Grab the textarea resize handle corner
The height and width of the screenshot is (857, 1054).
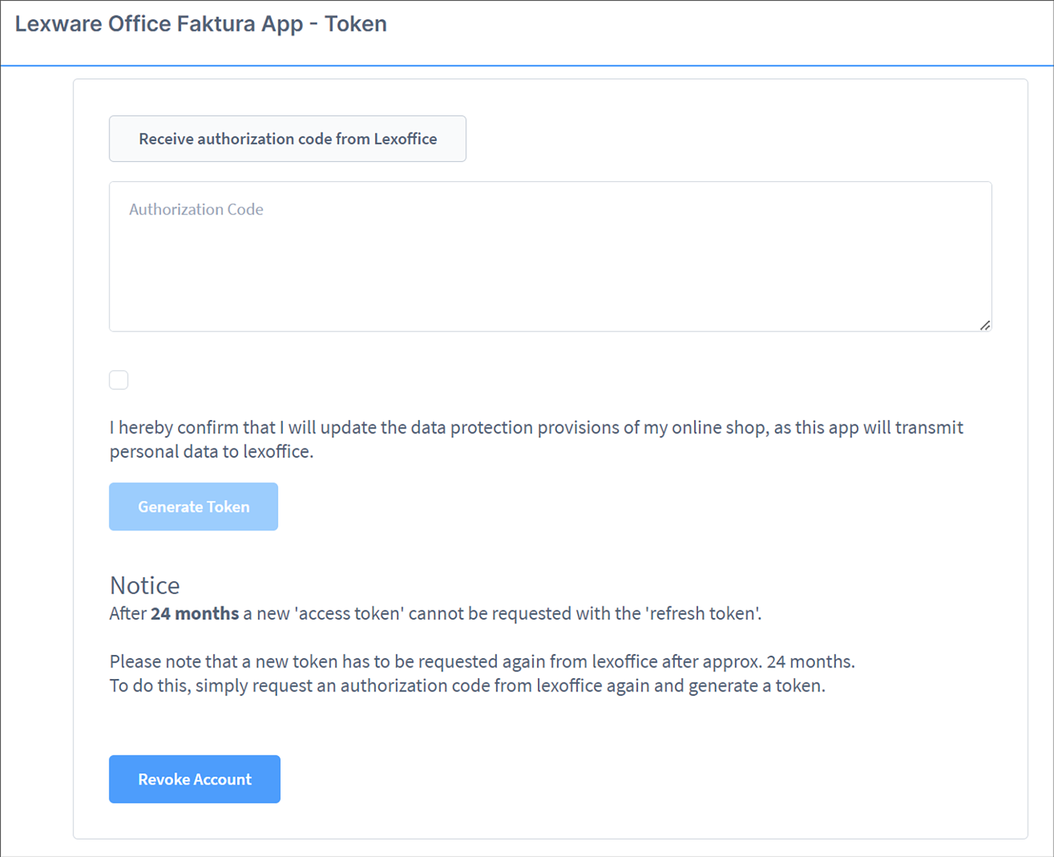(985, 326)
